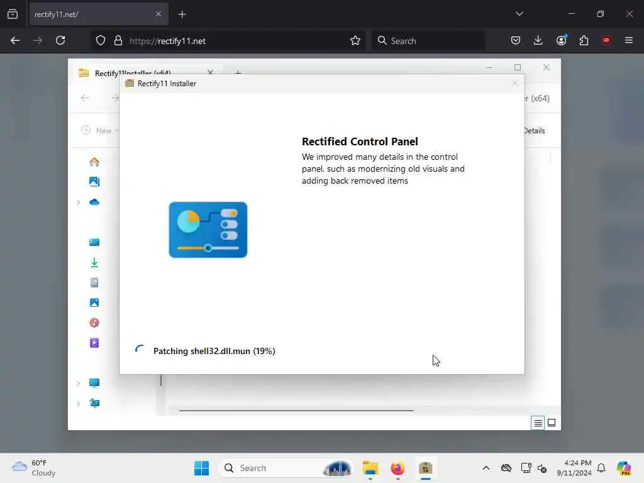The height and width of the screenshot is (483, 644).
Task: Open Gallery in Explorer sidebar
Action: 94,182
